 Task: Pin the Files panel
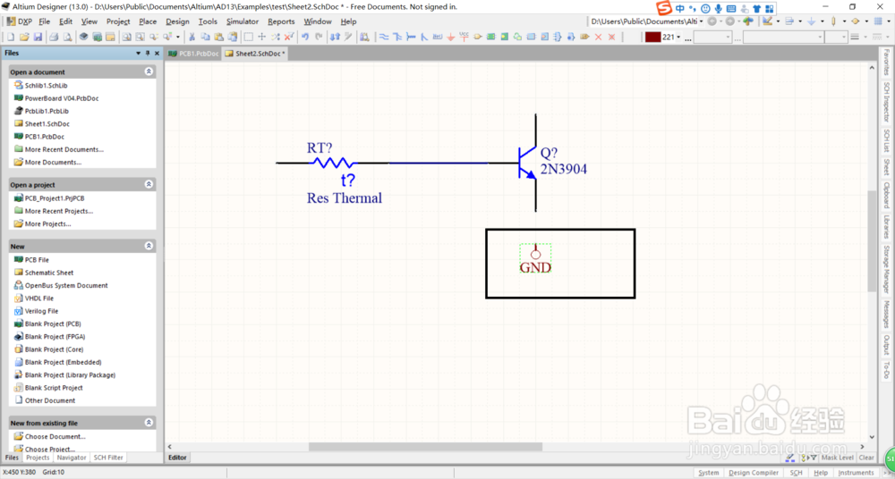tap(148, 53)
